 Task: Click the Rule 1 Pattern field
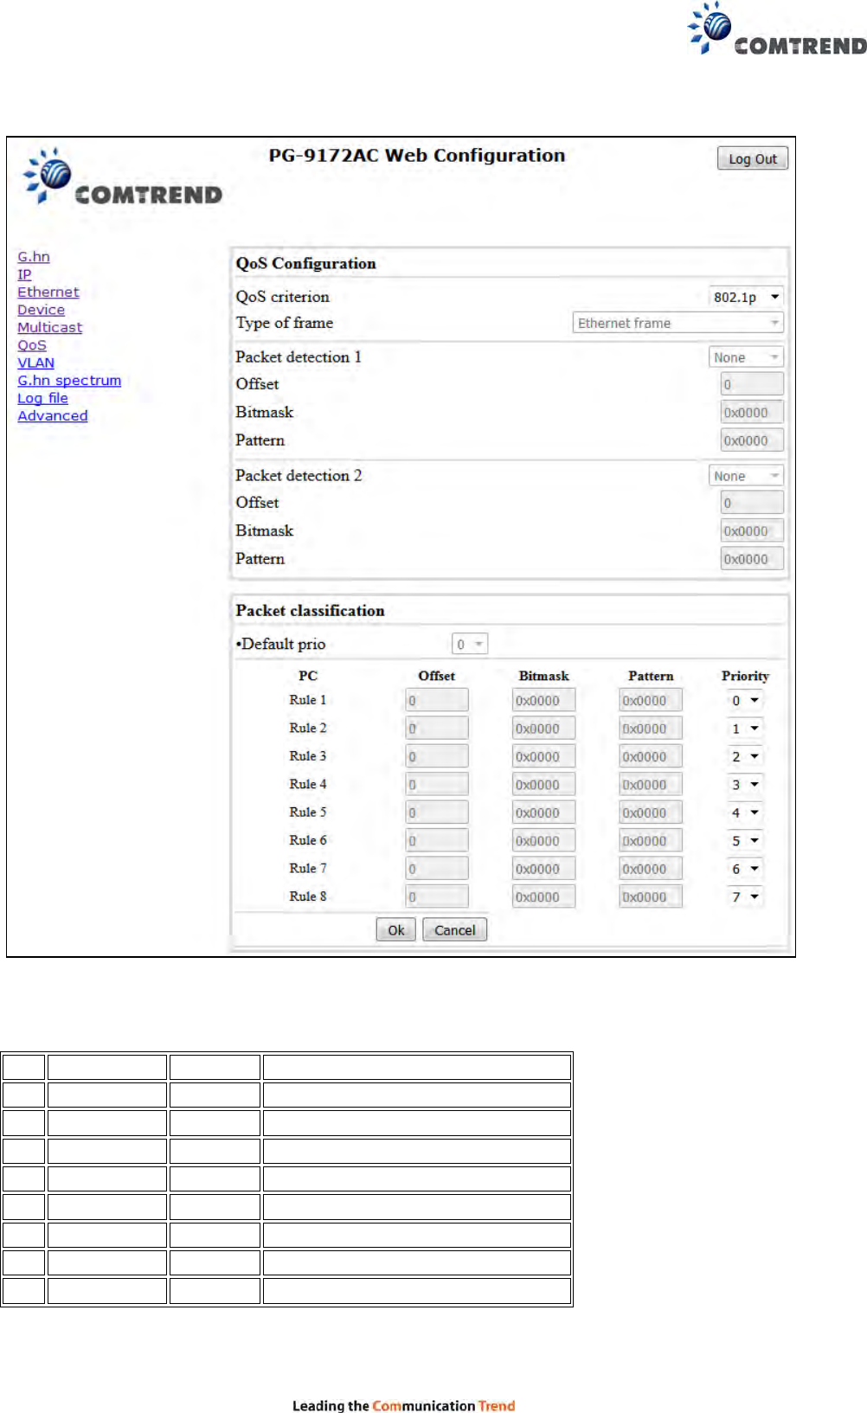tap(651, 700)
